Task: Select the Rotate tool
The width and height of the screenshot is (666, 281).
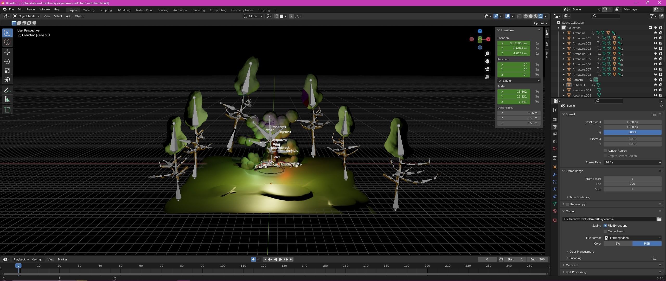Action: tap(7, 61)
